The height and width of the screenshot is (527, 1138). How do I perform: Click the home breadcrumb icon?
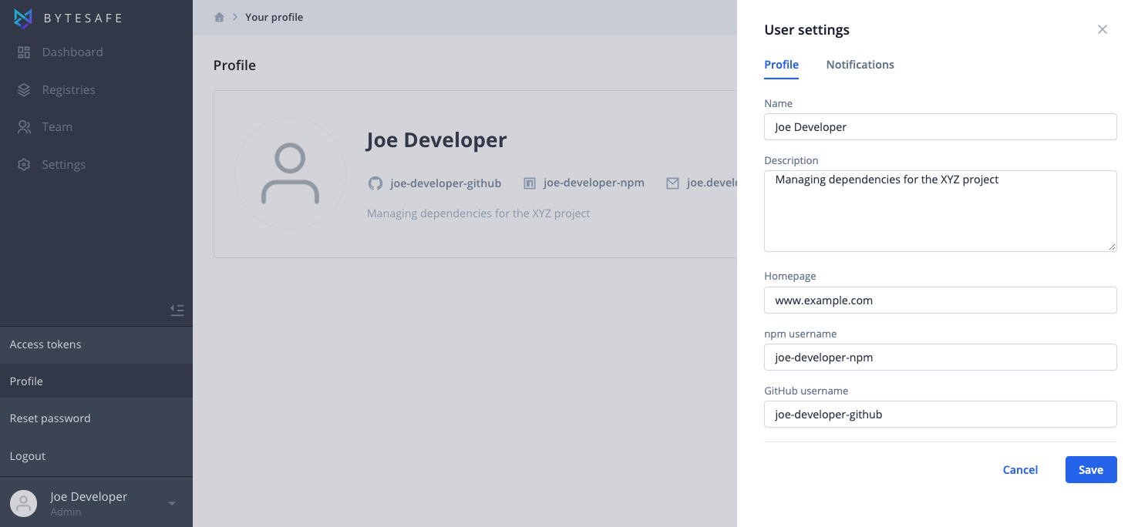coord(219,17)
